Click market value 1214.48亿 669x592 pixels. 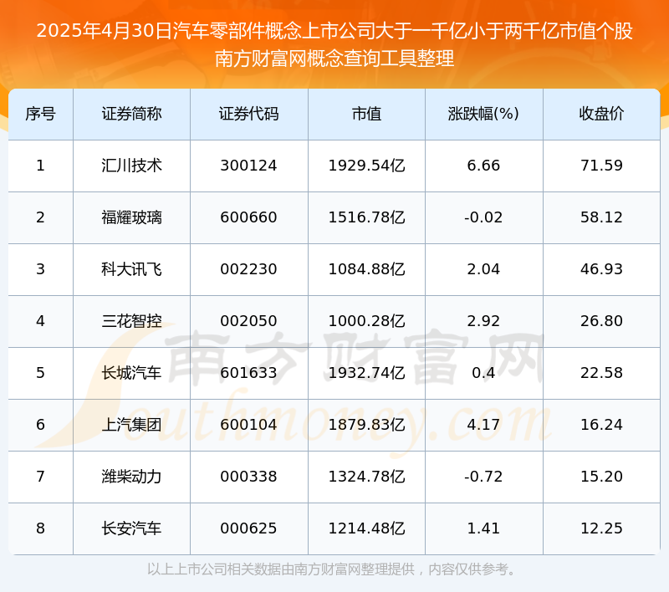click(x=366, y=528)
